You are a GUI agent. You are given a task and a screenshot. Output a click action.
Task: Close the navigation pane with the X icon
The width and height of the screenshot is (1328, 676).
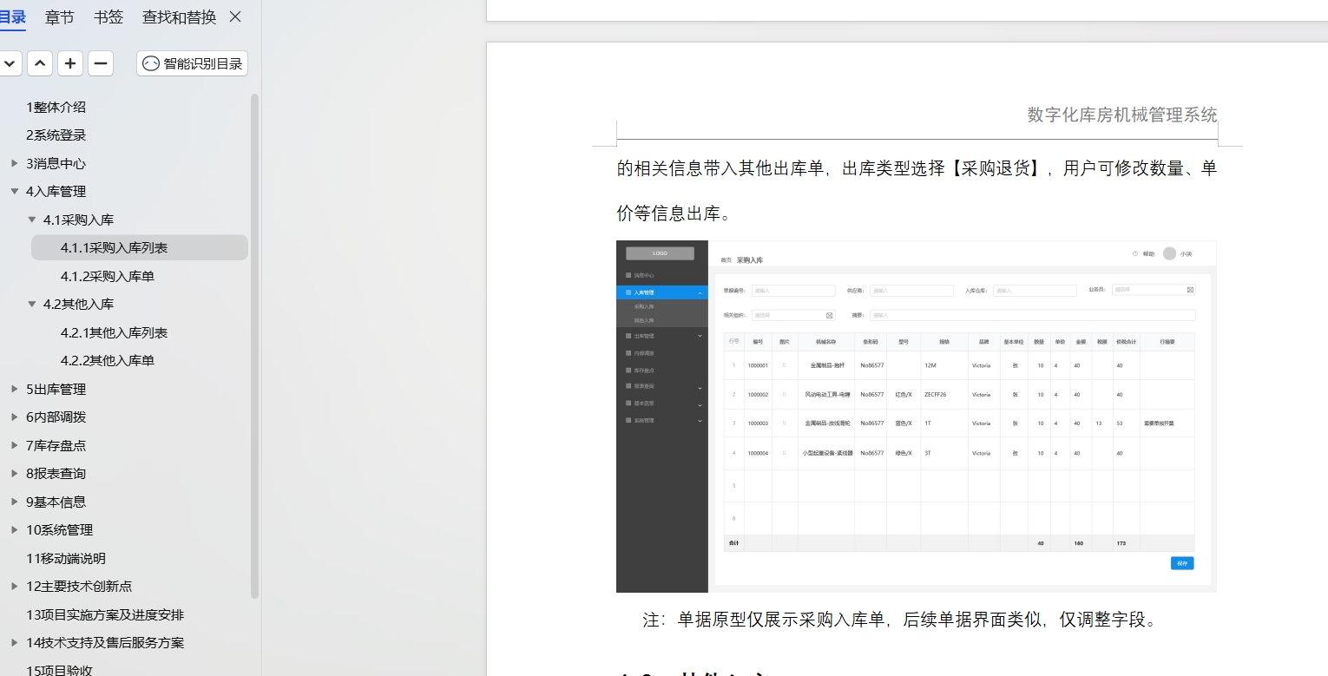pos(235,17)
